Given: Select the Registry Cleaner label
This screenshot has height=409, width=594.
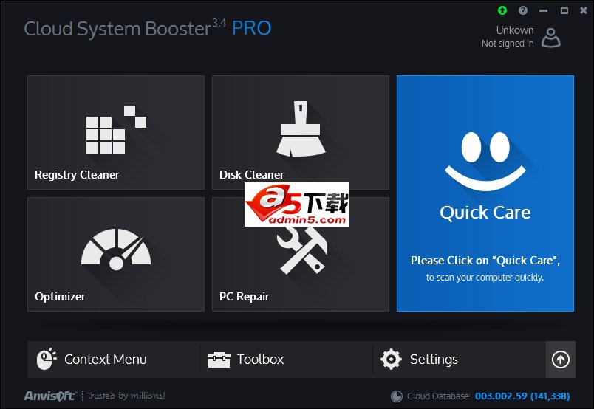Looking at the screenshot, I should tap(77, 175).
